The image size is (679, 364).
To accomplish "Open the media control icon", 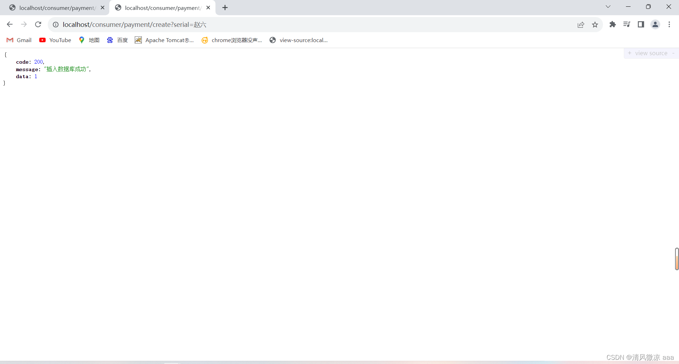I will pos(627,24).
